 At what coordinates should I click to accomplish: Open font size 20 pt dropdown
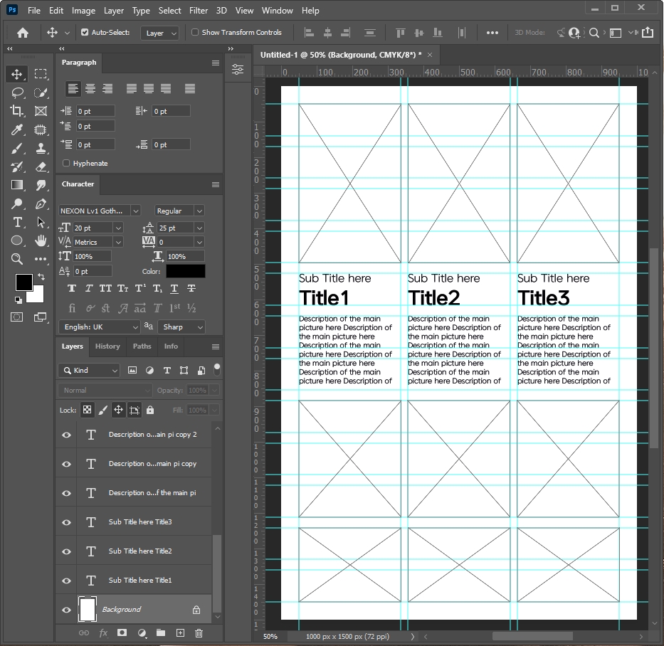[x=119, y=228]
